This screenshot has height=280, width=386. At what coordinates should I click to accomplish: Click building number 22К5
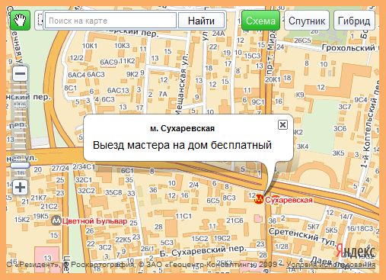click(x=123, y=240)
